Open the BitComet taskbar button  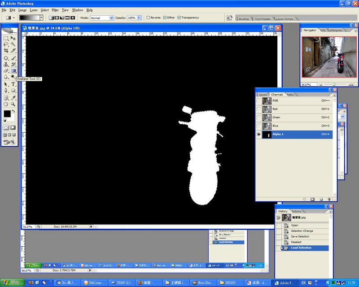(x=94, y=283)
